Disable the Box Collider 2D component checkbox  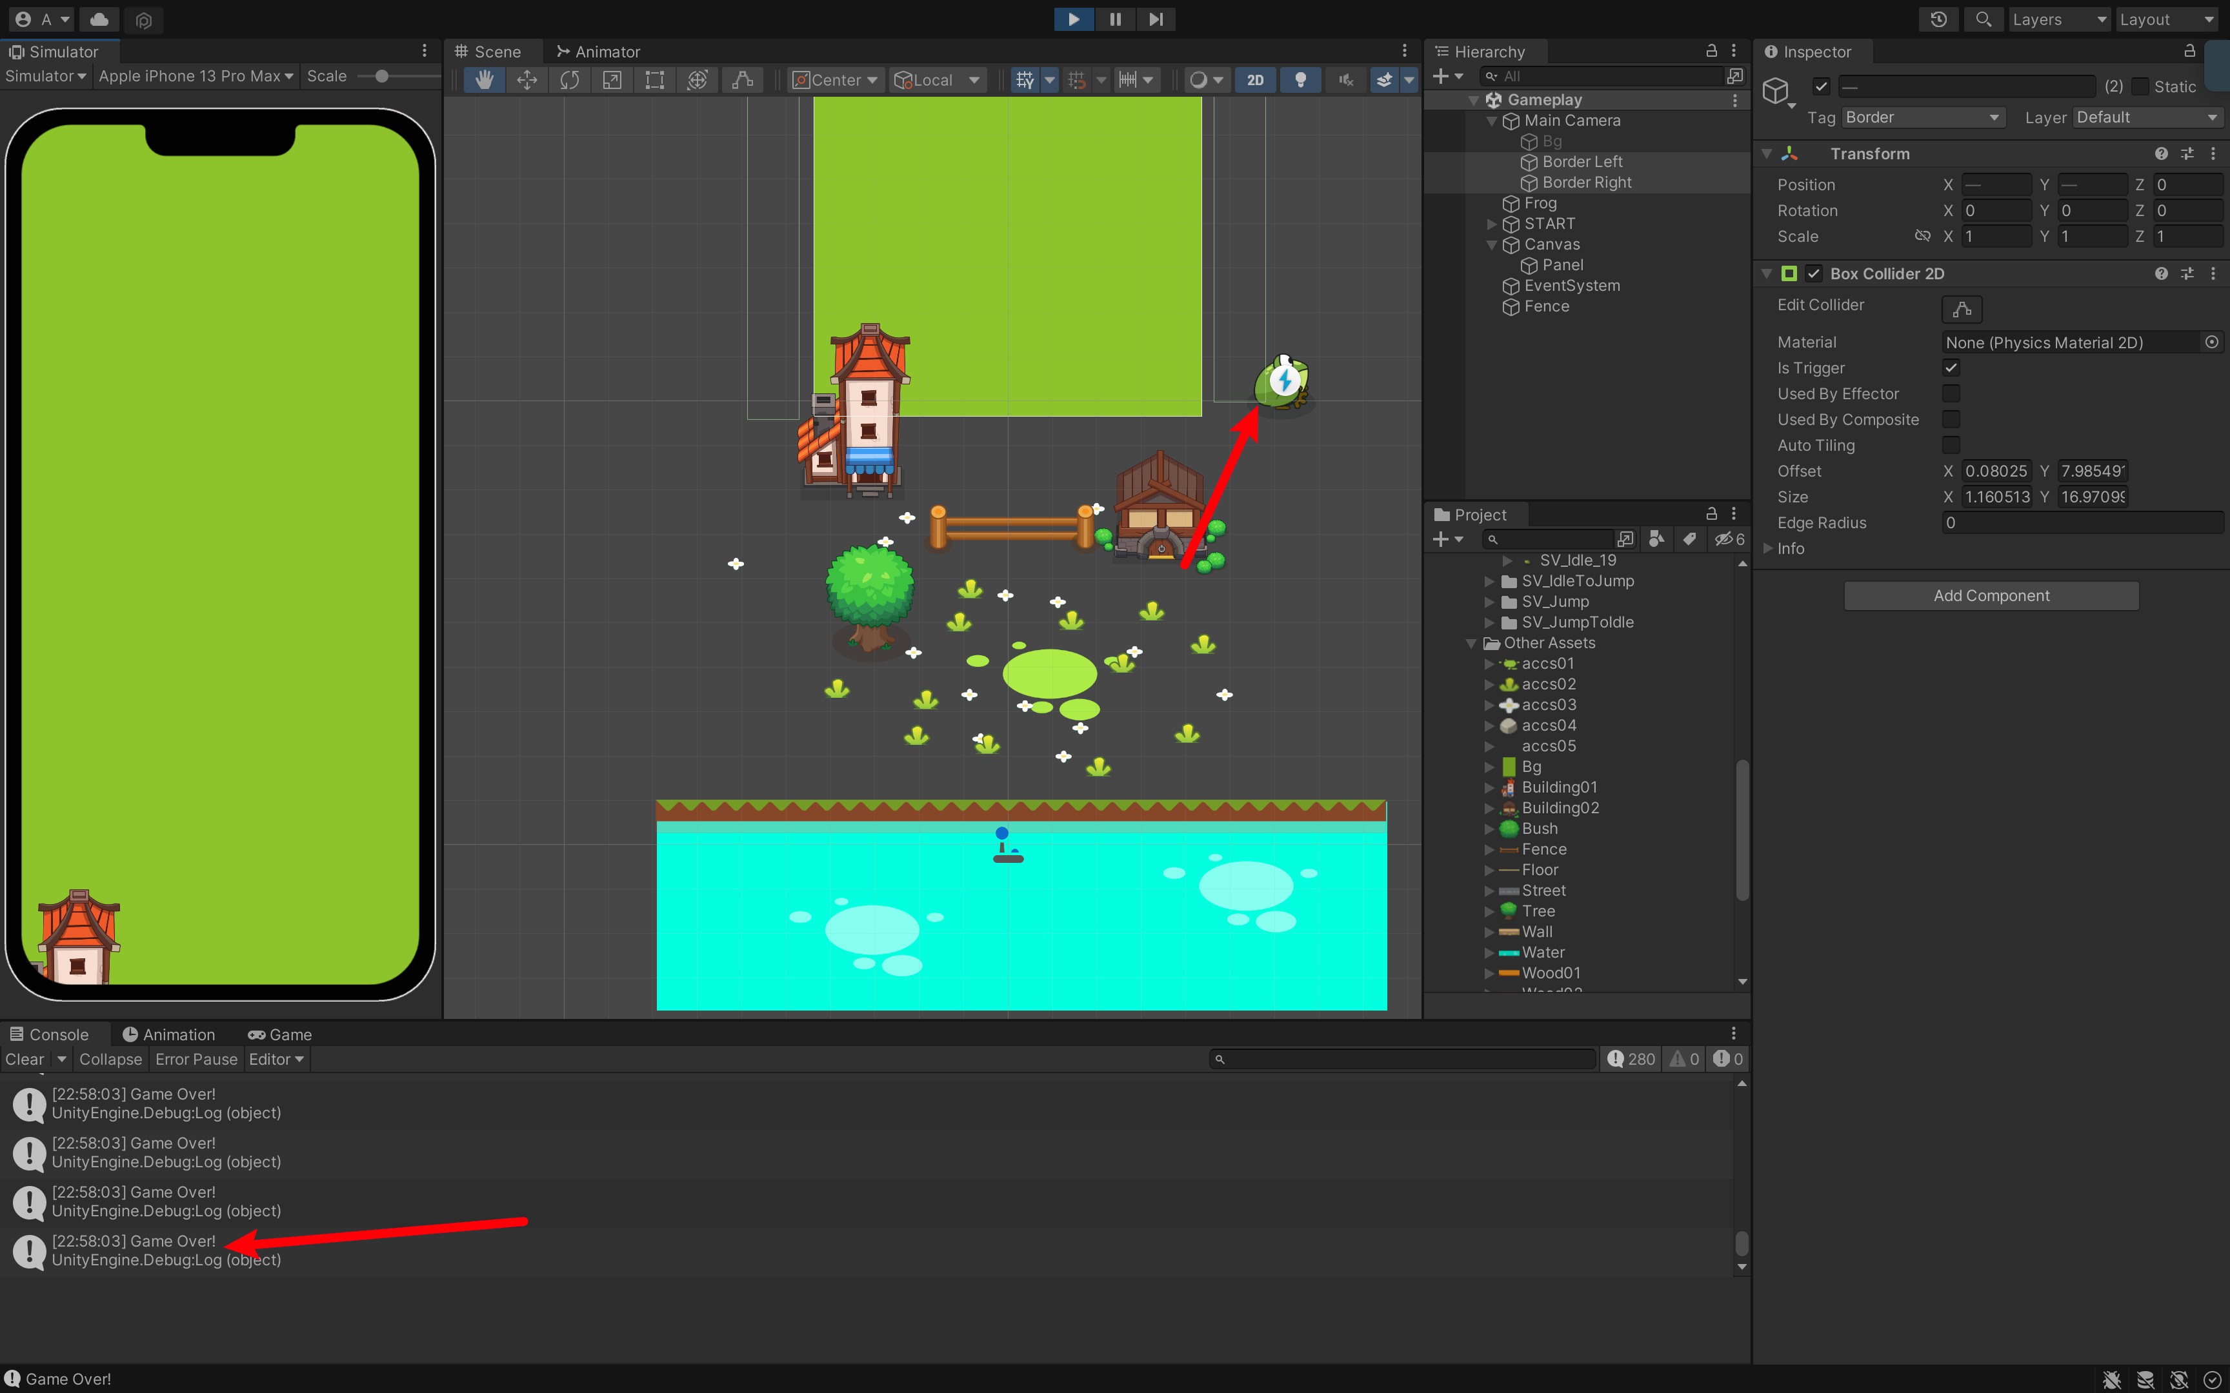tap(1813, 273)
